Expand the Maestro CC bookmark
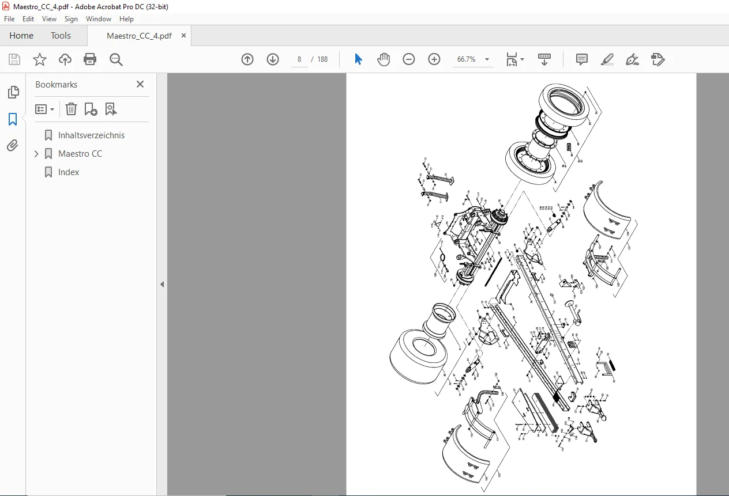 36,154
